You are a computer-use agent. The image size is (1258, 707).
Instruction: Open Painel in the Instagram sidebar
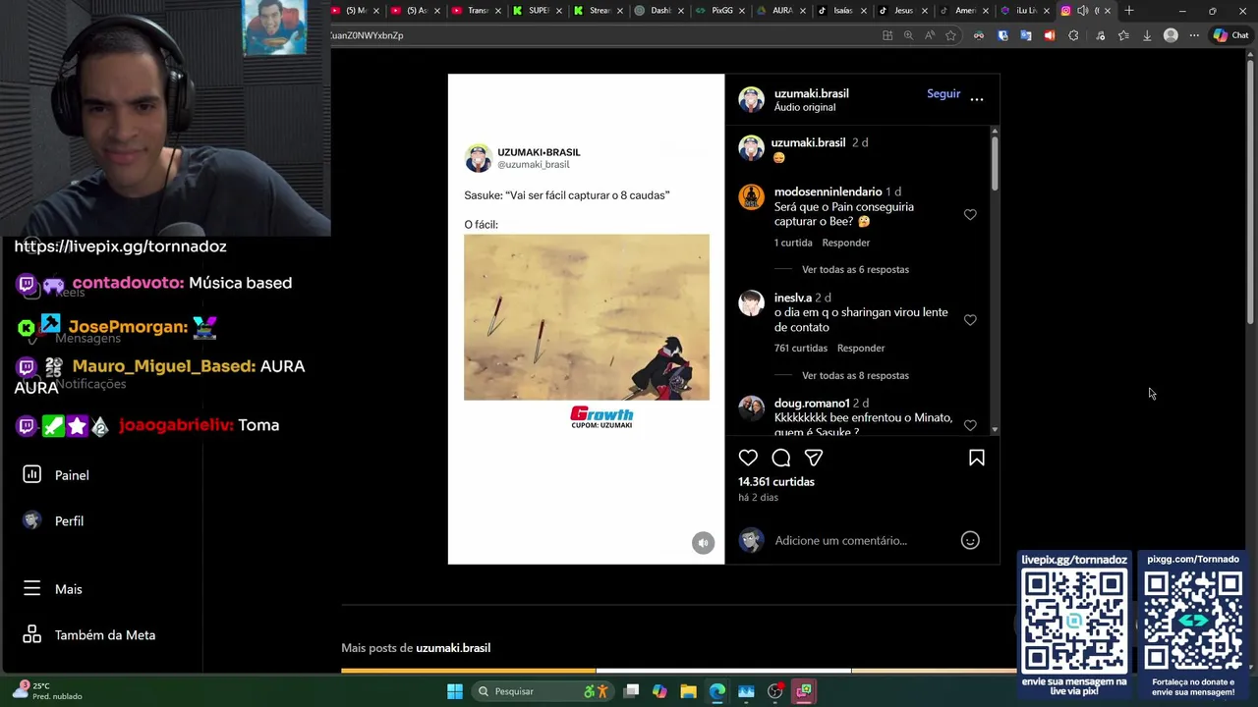(56, 475)
